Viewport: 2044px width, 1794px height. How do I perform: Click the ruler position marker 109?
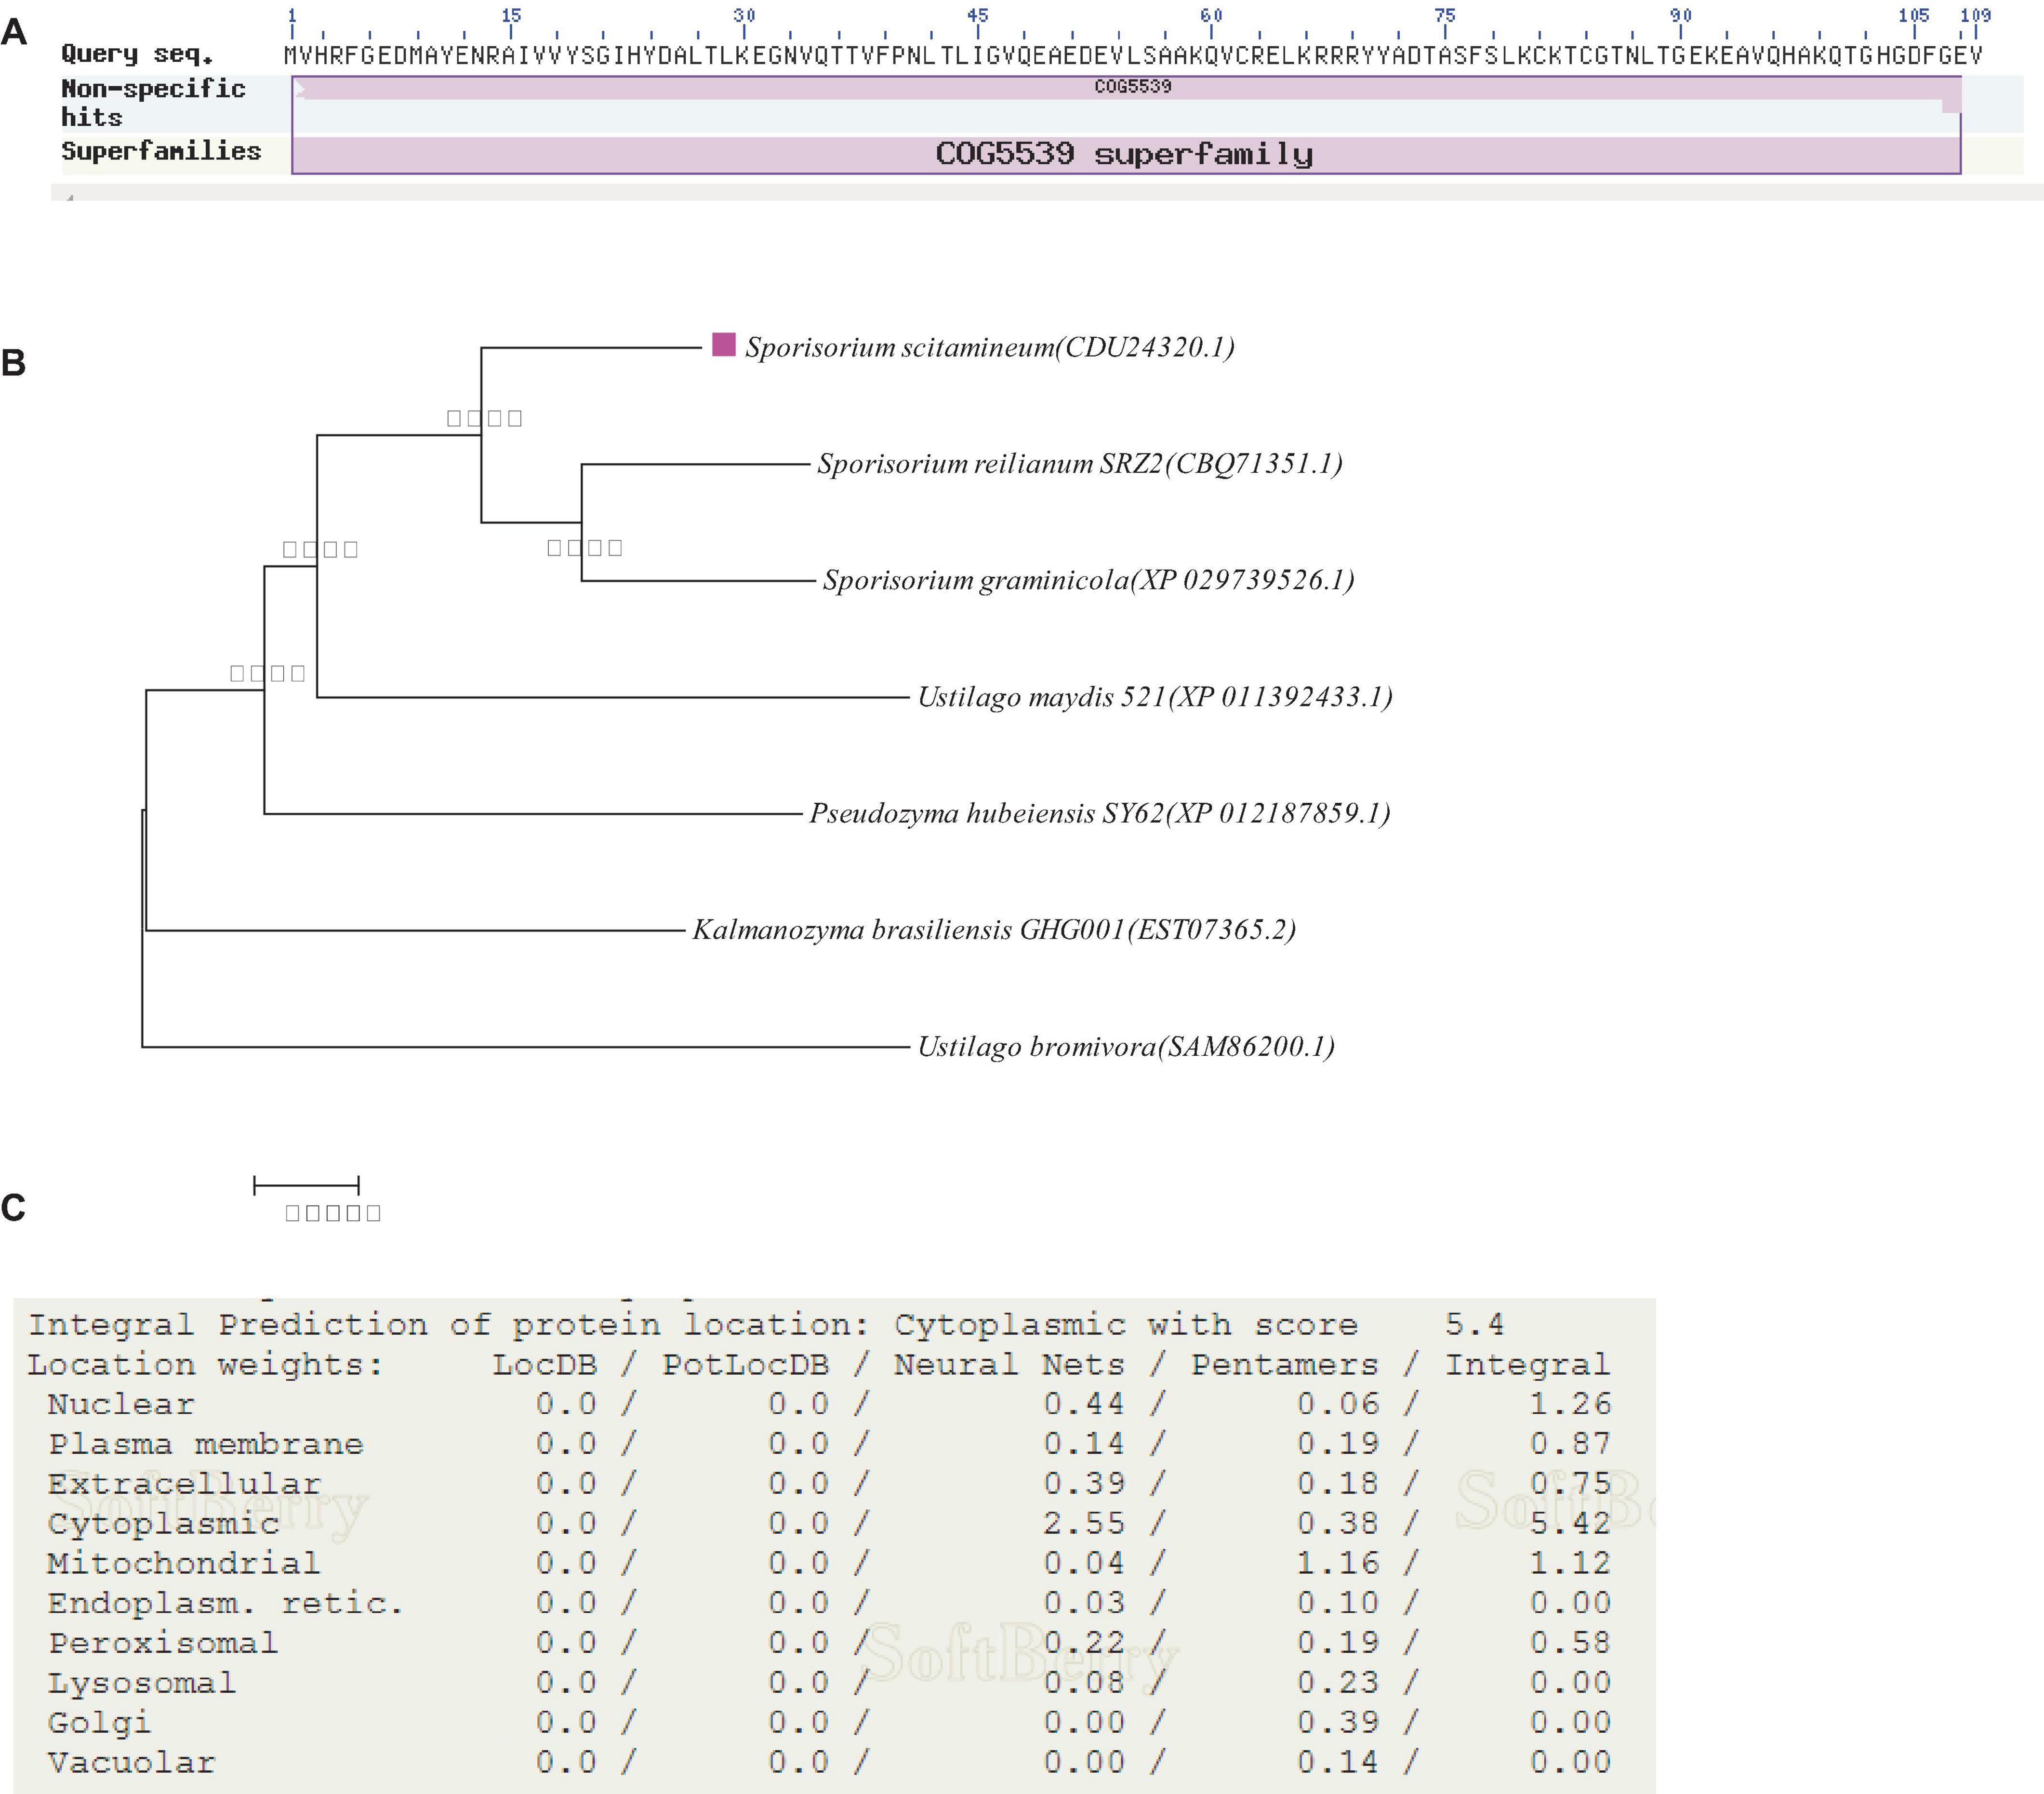(x=1976, y=15)
